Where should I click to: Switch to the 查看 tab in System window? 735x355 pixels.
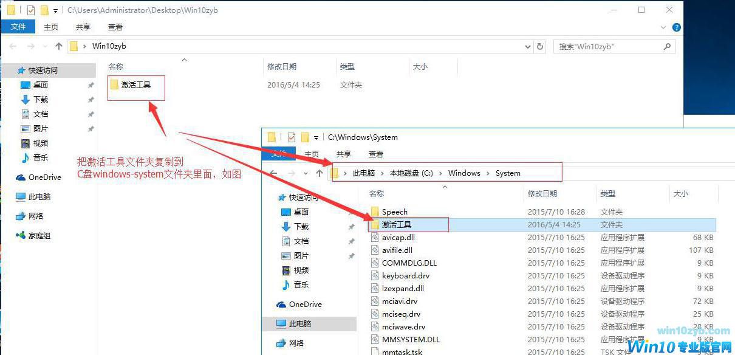pyautogui.click(x=376, y=154)
